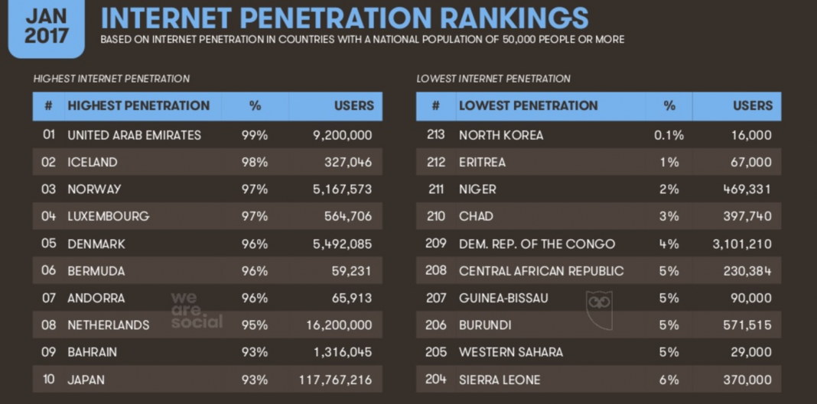
Task: Select the Sierra Leone row
Action: 599,380
